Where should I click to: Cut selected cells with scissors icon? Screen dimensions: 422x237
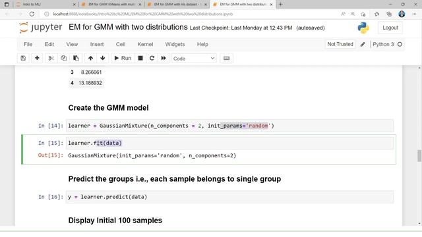(51, 59)
